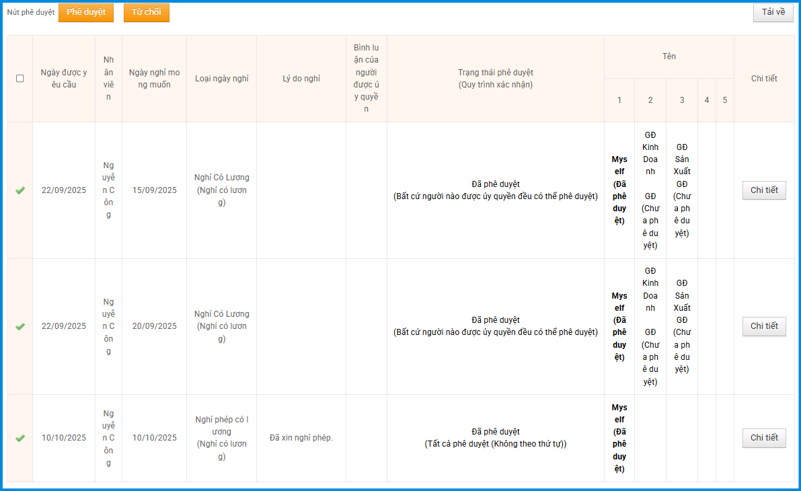Tick the select-all checkbox in table header
The width and height of the screenshot is (801, 491).
click(x=20, y=79)
